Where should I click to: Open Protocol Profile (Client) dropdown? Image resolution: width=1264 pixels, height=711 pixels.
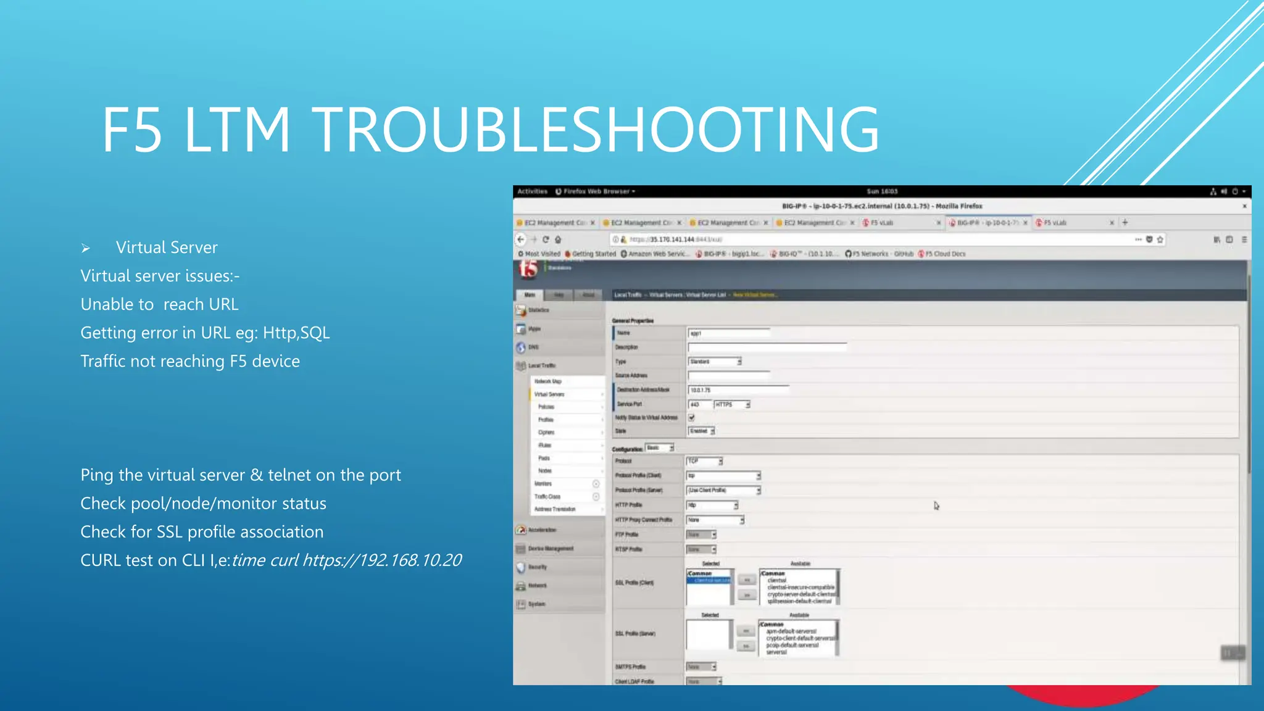[x=724, y=476]
